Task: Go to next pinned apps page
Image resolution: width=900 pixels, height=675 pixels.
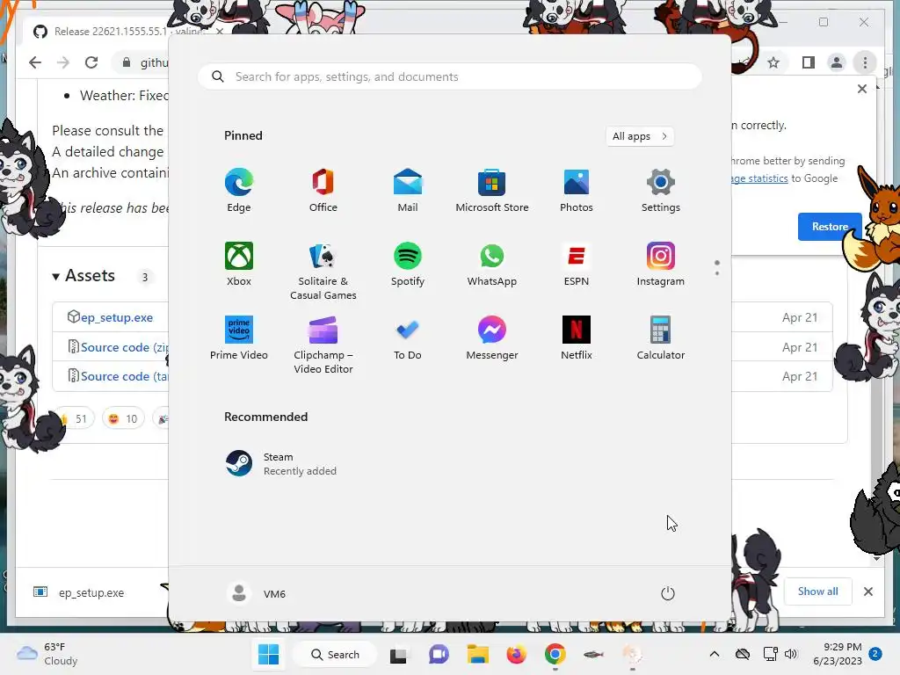Action: (x=717, y=273)
